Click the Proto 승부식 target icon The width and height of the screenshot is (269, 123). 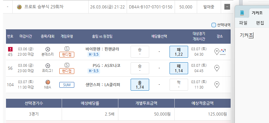pyautogui.click(x=19, y=7)
